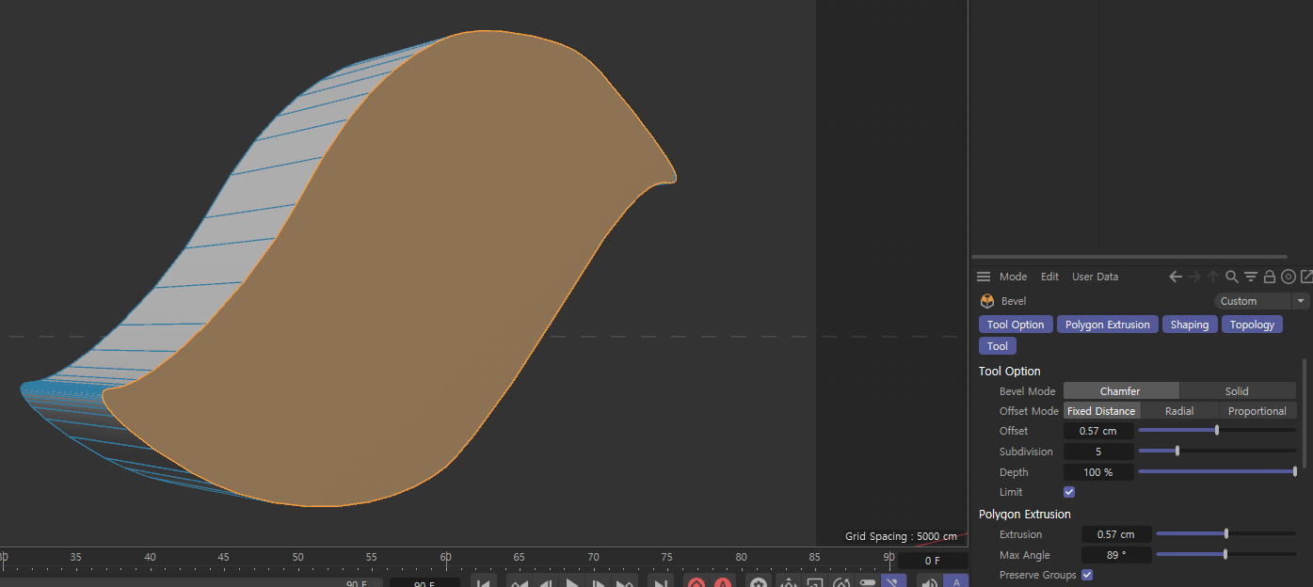Click the Extrusion value field

tap(1116, 534)
